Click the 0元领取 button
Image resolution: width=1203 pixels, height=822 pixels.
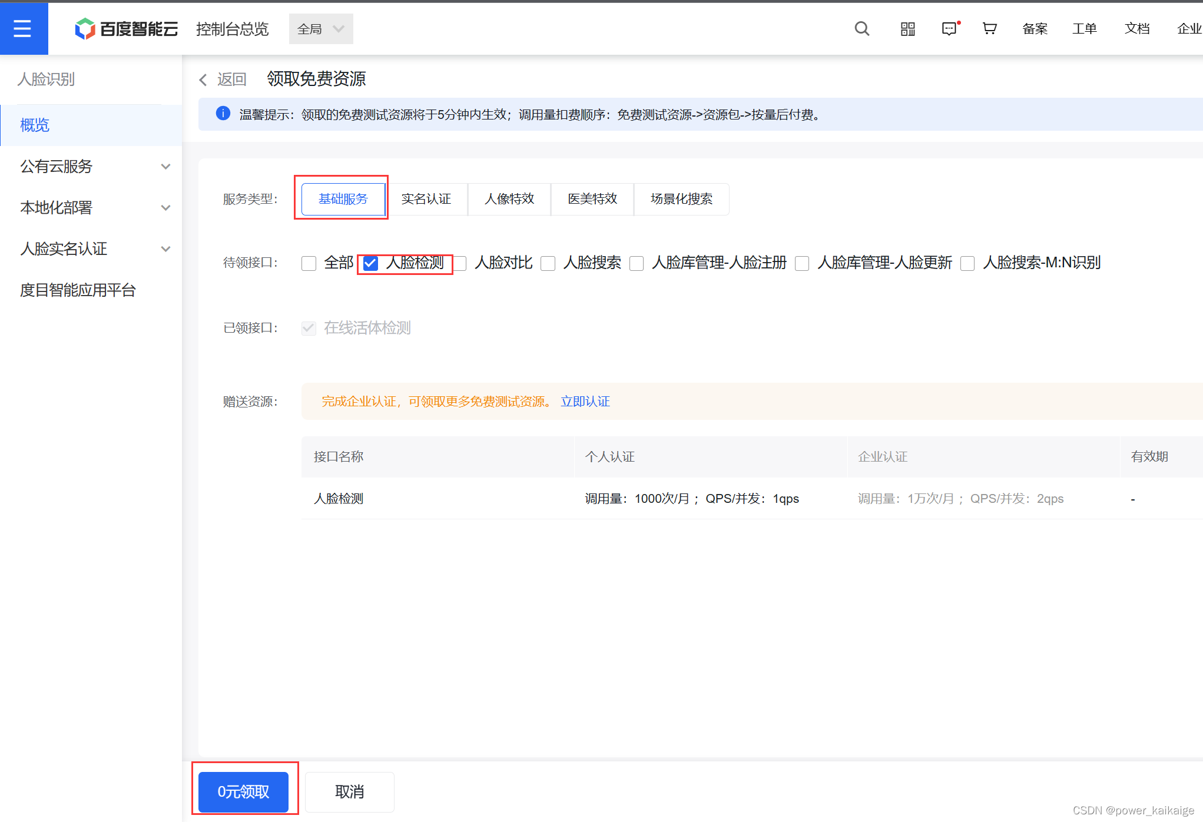tap(243, 791)
